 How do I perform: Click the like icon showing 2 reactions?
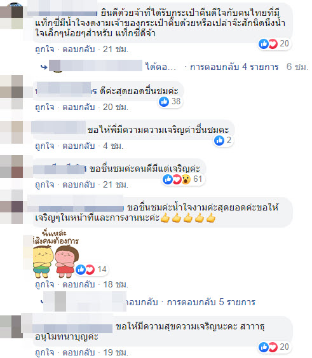coord(219,141)
